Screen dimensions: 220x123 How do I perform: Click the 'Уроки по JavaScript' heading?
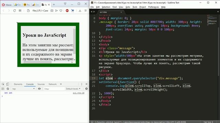[44, 35]
